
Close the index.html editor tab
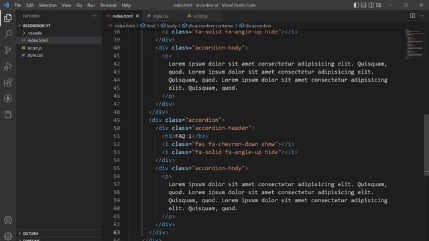pyautogui.click(x=137, y=16)
